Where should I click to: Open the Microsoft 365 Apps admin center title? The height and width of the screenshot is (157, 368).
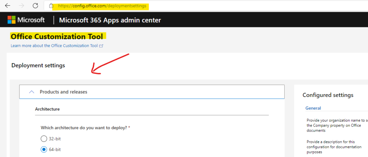110,20
